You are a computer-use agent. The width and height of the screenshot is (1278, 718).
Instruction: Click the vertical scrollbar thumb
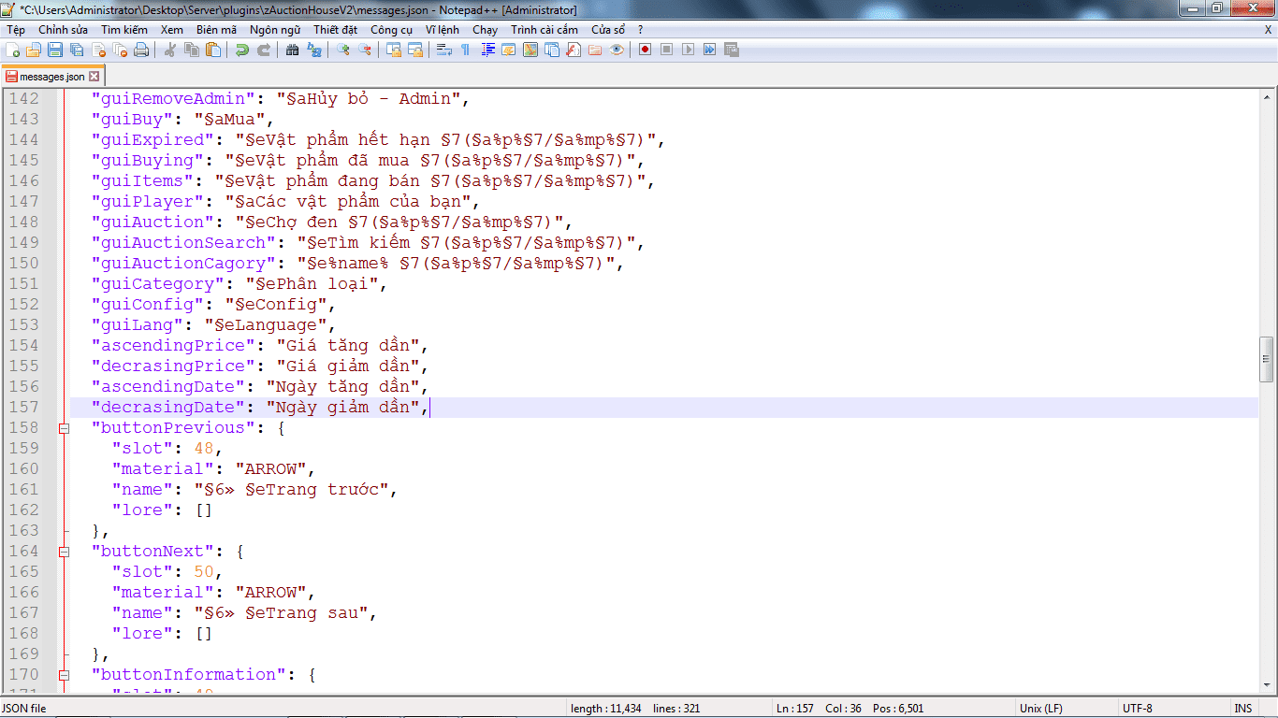(x=1267, y=359)
